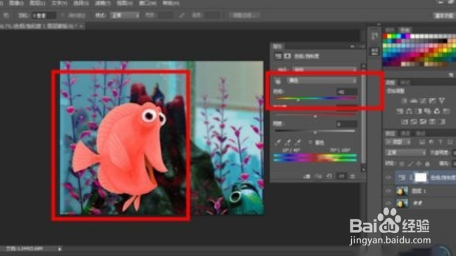Click the color range spectrum bar
The height and width of the screenshot is (256, 456).
tap(315, 158)
